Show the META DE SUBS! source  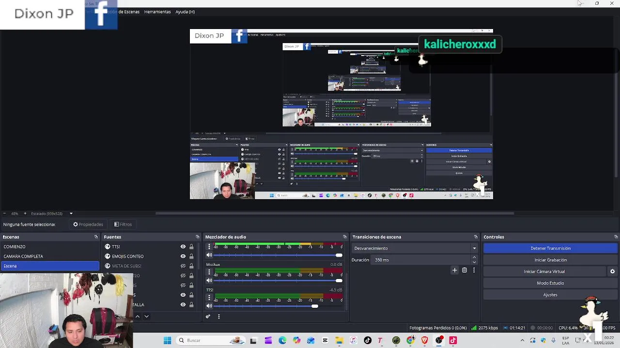coord(183,266)
